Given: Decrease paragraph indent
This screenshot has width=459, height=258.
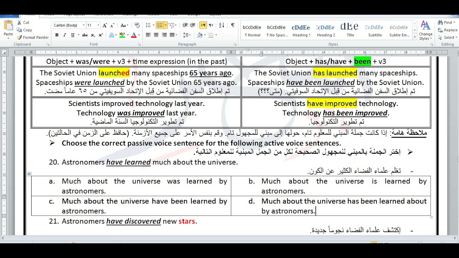Looking at the screenshot, I should tap(185, 25).
